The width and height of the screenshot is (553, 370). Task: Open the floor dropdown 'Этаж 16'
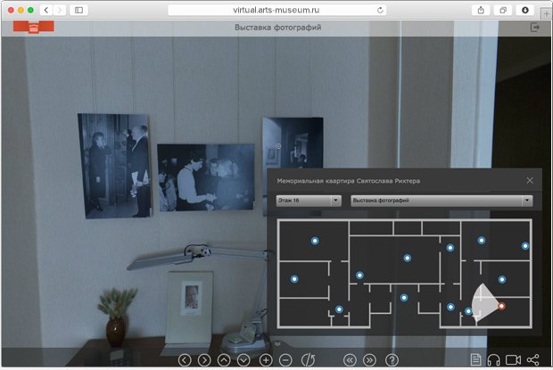click(309, 201)
